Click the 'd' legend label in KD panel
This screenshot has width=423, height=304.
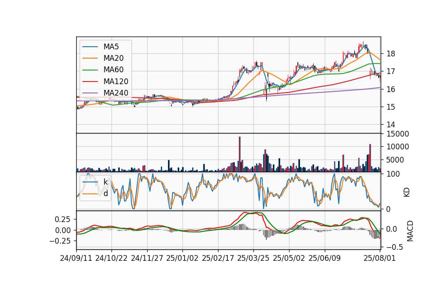[x=106, y=193]
